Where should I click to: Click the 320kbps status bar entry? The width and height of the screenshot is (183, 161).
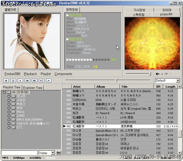[19, 158]
